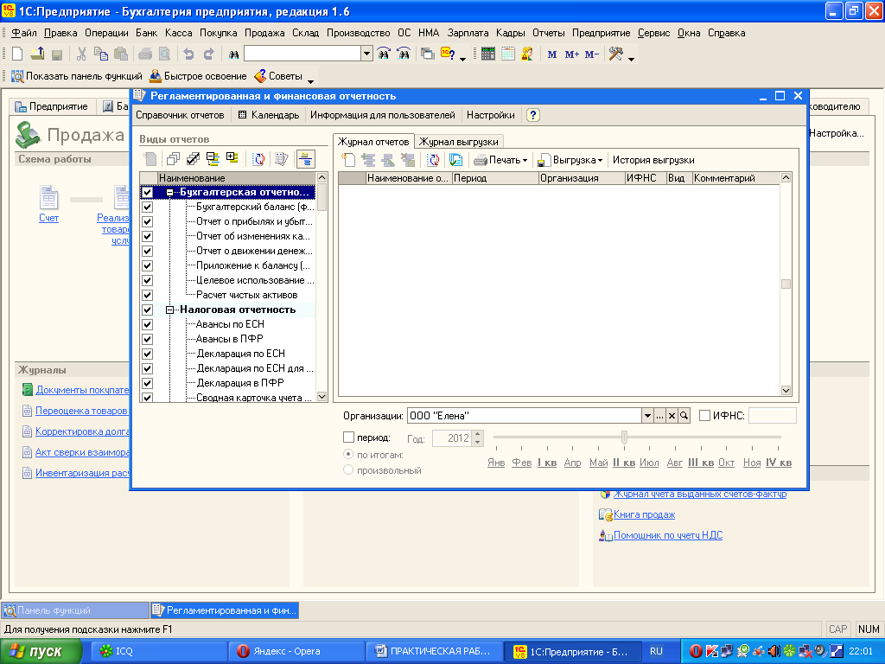
Task: Click the M- memory button
Action: pos(591,54)
